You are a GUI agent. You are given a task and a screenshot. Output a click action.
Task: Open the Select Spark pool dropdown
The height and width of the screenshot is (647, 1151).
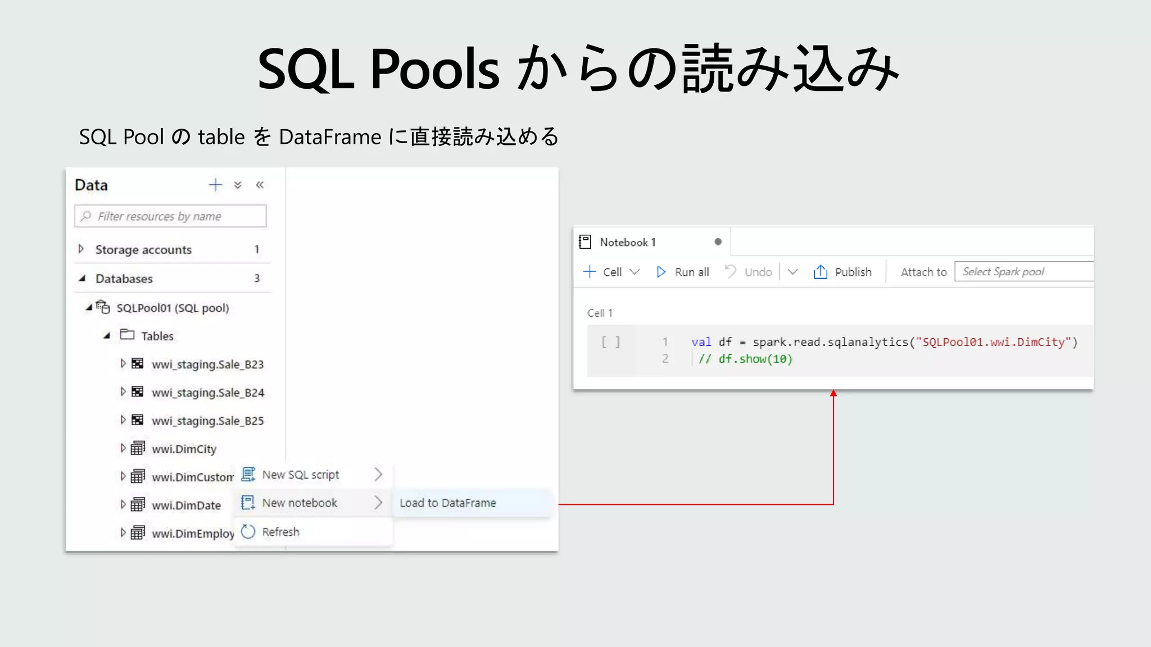(x=1023, y=272)
